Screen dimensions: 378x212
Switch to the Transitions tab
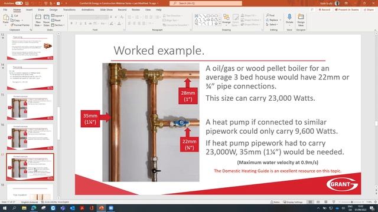click(69, 9)
